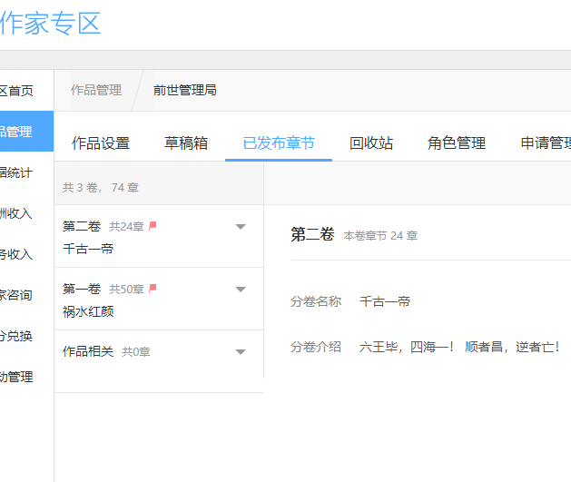Expand the 第二卷 volume dropdown arrow

pos(241,227)
